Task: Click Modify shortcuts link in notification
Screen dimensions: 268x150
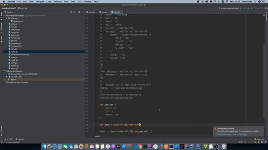Action: point(224,134)
